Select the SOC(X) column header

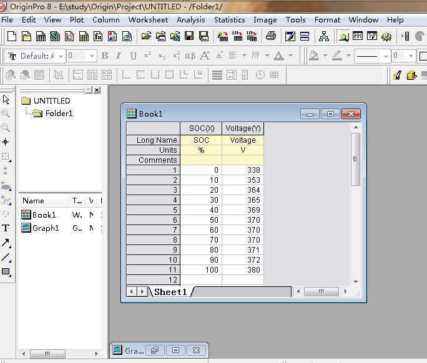point(201,128)
